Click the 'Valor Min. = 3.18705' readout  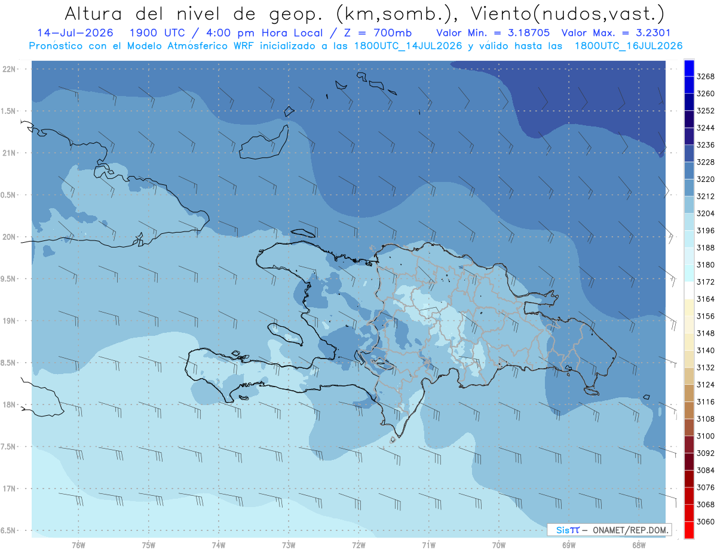[493, 33]
